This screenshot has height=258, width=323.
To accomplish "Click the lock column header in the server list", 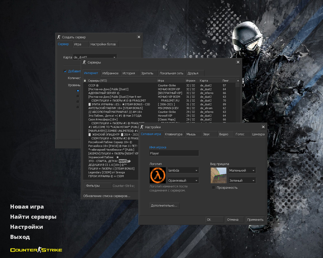I will [85, 80].
